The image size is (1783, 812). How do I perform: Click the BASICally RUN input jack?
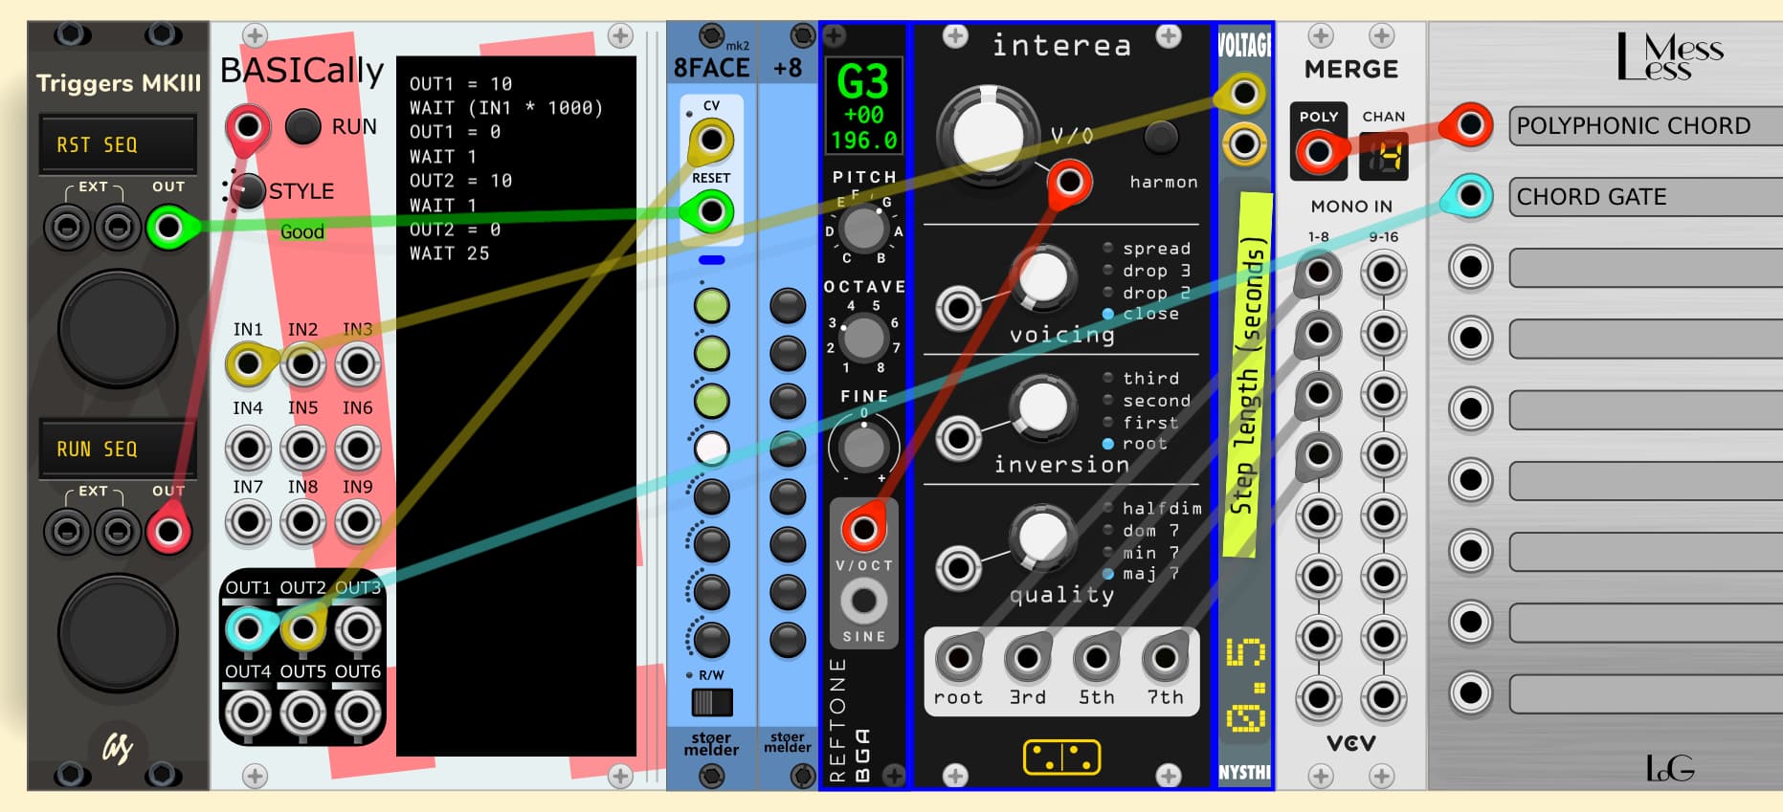coord(248,126)
